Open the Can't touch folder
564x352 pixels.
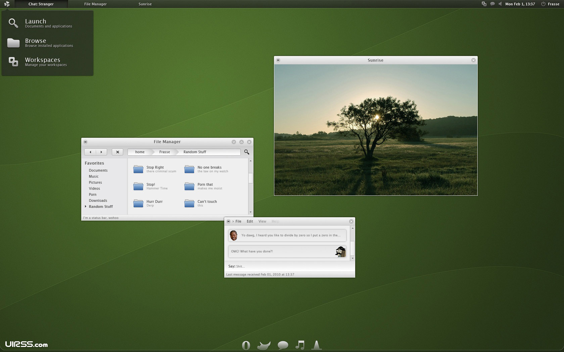pos(201,203)
